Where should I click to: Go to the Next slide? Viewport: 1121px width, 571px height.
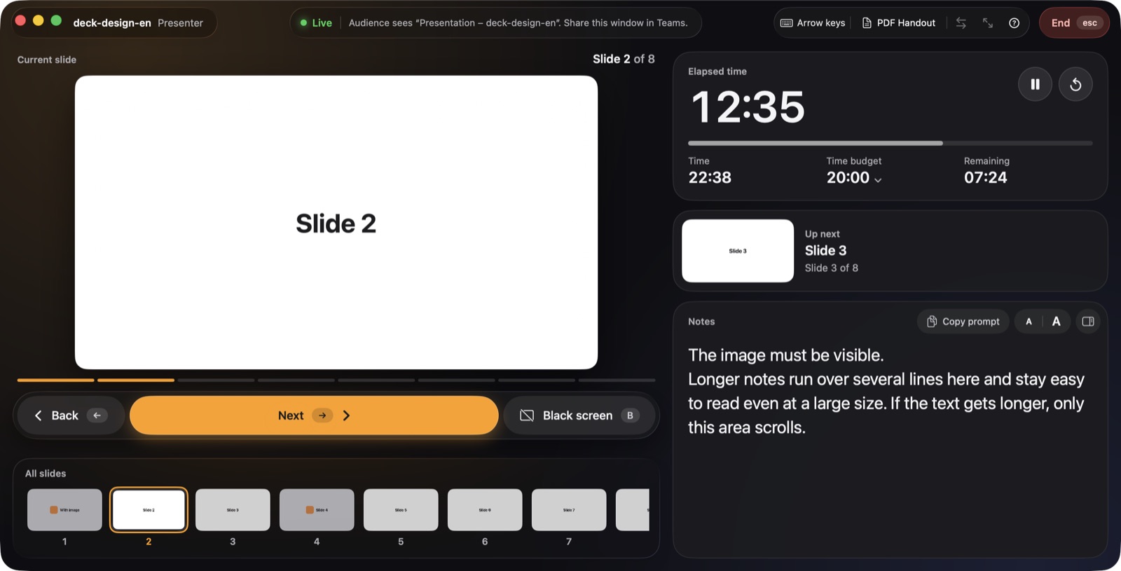click(x=314, y=415)
